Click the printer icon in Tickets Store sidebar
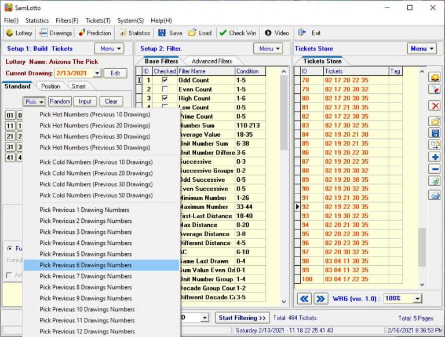 [435, 195]
